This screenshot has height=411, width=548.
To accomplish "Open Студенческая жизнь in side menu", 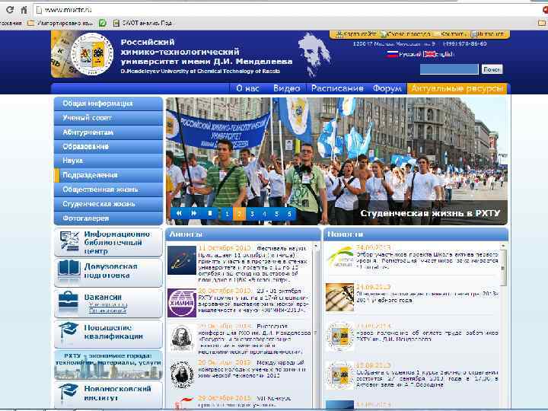I will (x=108, y=204).
